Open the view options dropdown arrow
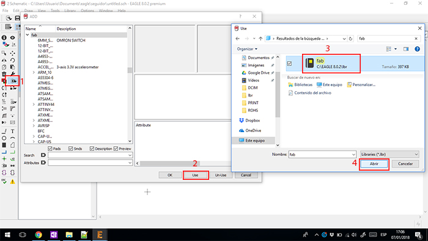Image resolution: width=428 pixels, height=241 pixels. pos(396,49)
